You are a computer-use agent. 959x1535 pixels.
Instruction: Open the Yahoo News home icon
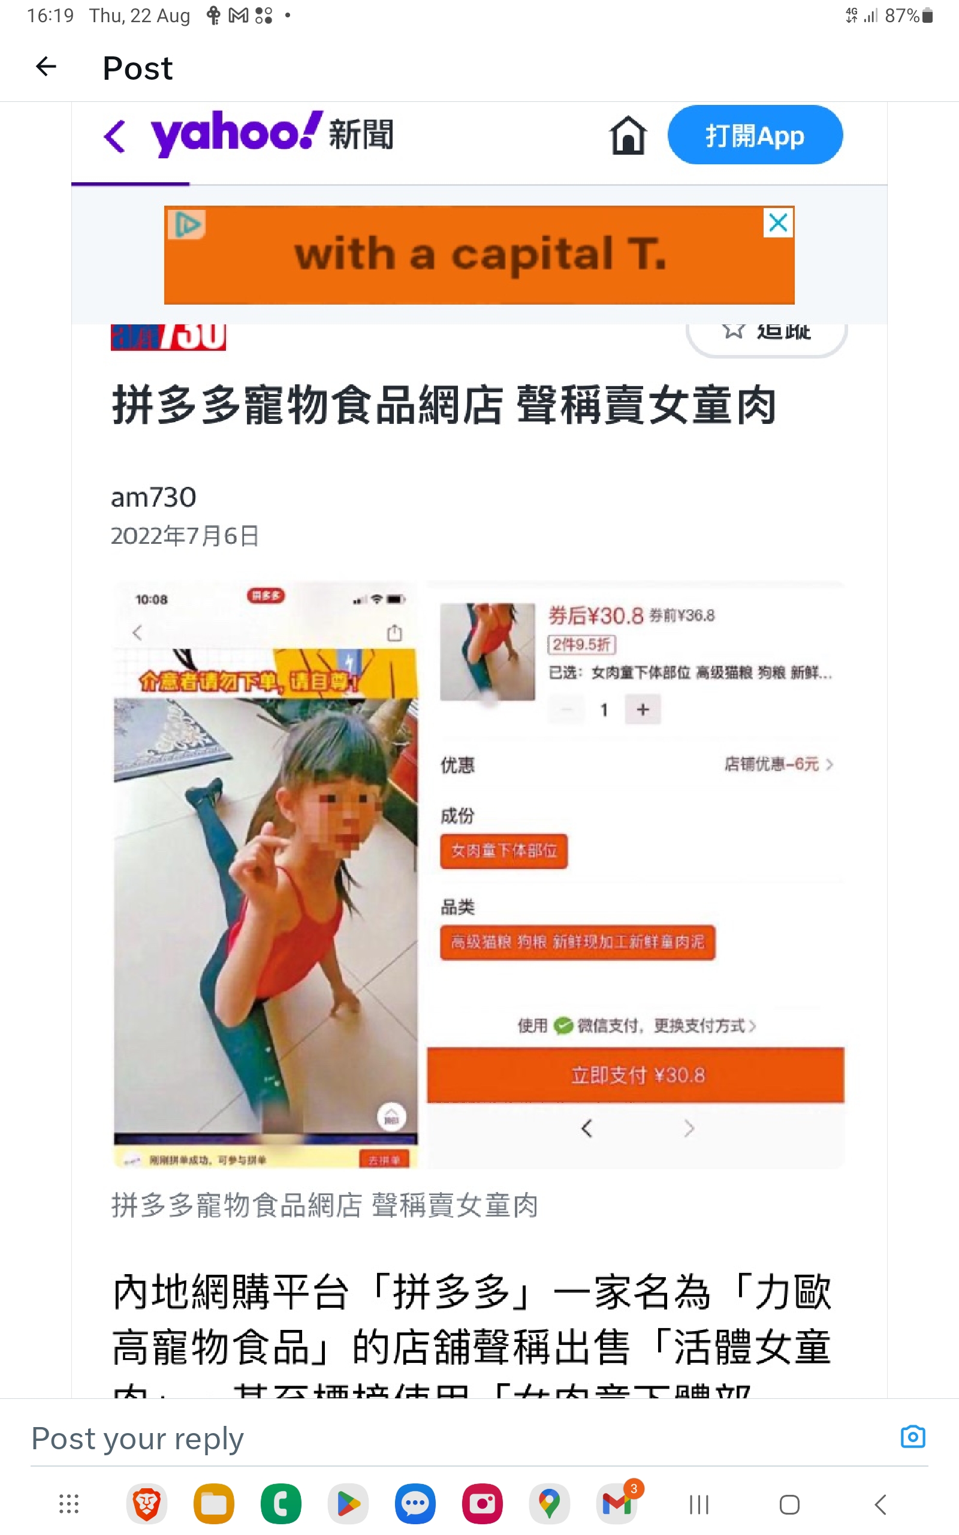[x=628, y=135]
